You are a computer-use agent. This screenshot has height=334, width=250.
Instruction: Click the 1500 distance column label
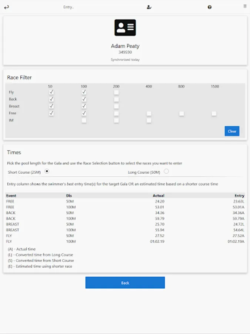[215, 86]
